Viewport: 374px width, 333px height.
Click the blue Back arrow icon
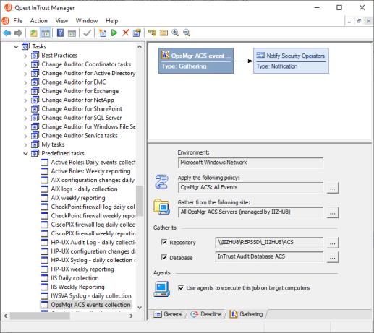coord(7,33)
